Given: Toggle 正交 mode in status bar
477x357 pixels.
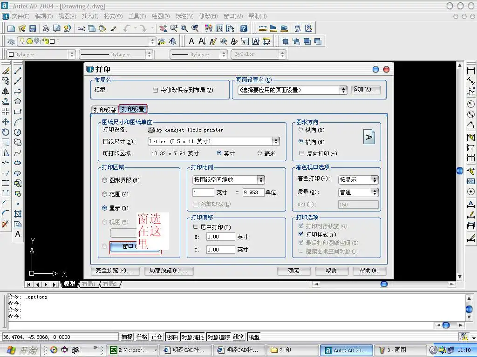Looking at the screenshot, I should (157, 337).
